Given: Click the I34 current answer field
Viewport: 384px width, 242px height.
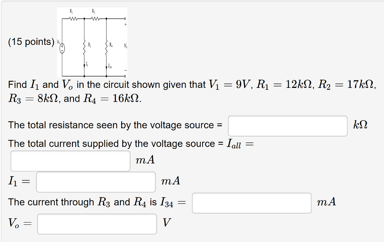Looking at the screenshot, I should pos(251,203).
